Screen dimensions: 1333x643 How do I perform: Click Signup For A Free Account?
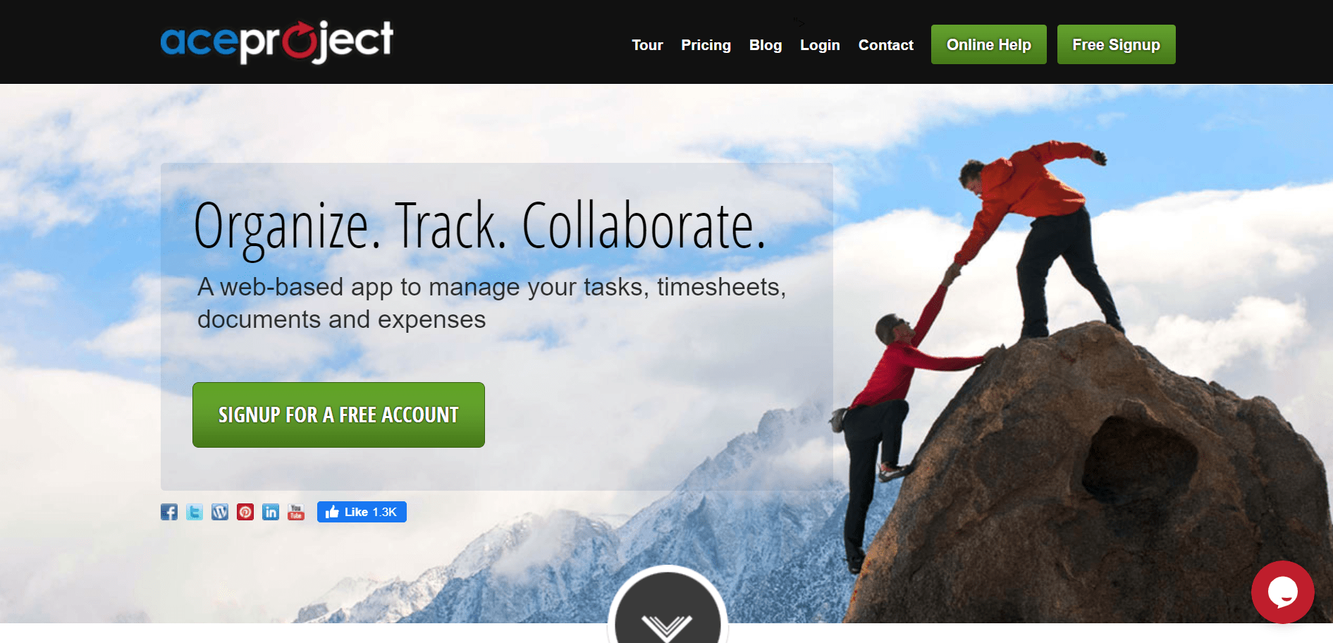(338, 415)
